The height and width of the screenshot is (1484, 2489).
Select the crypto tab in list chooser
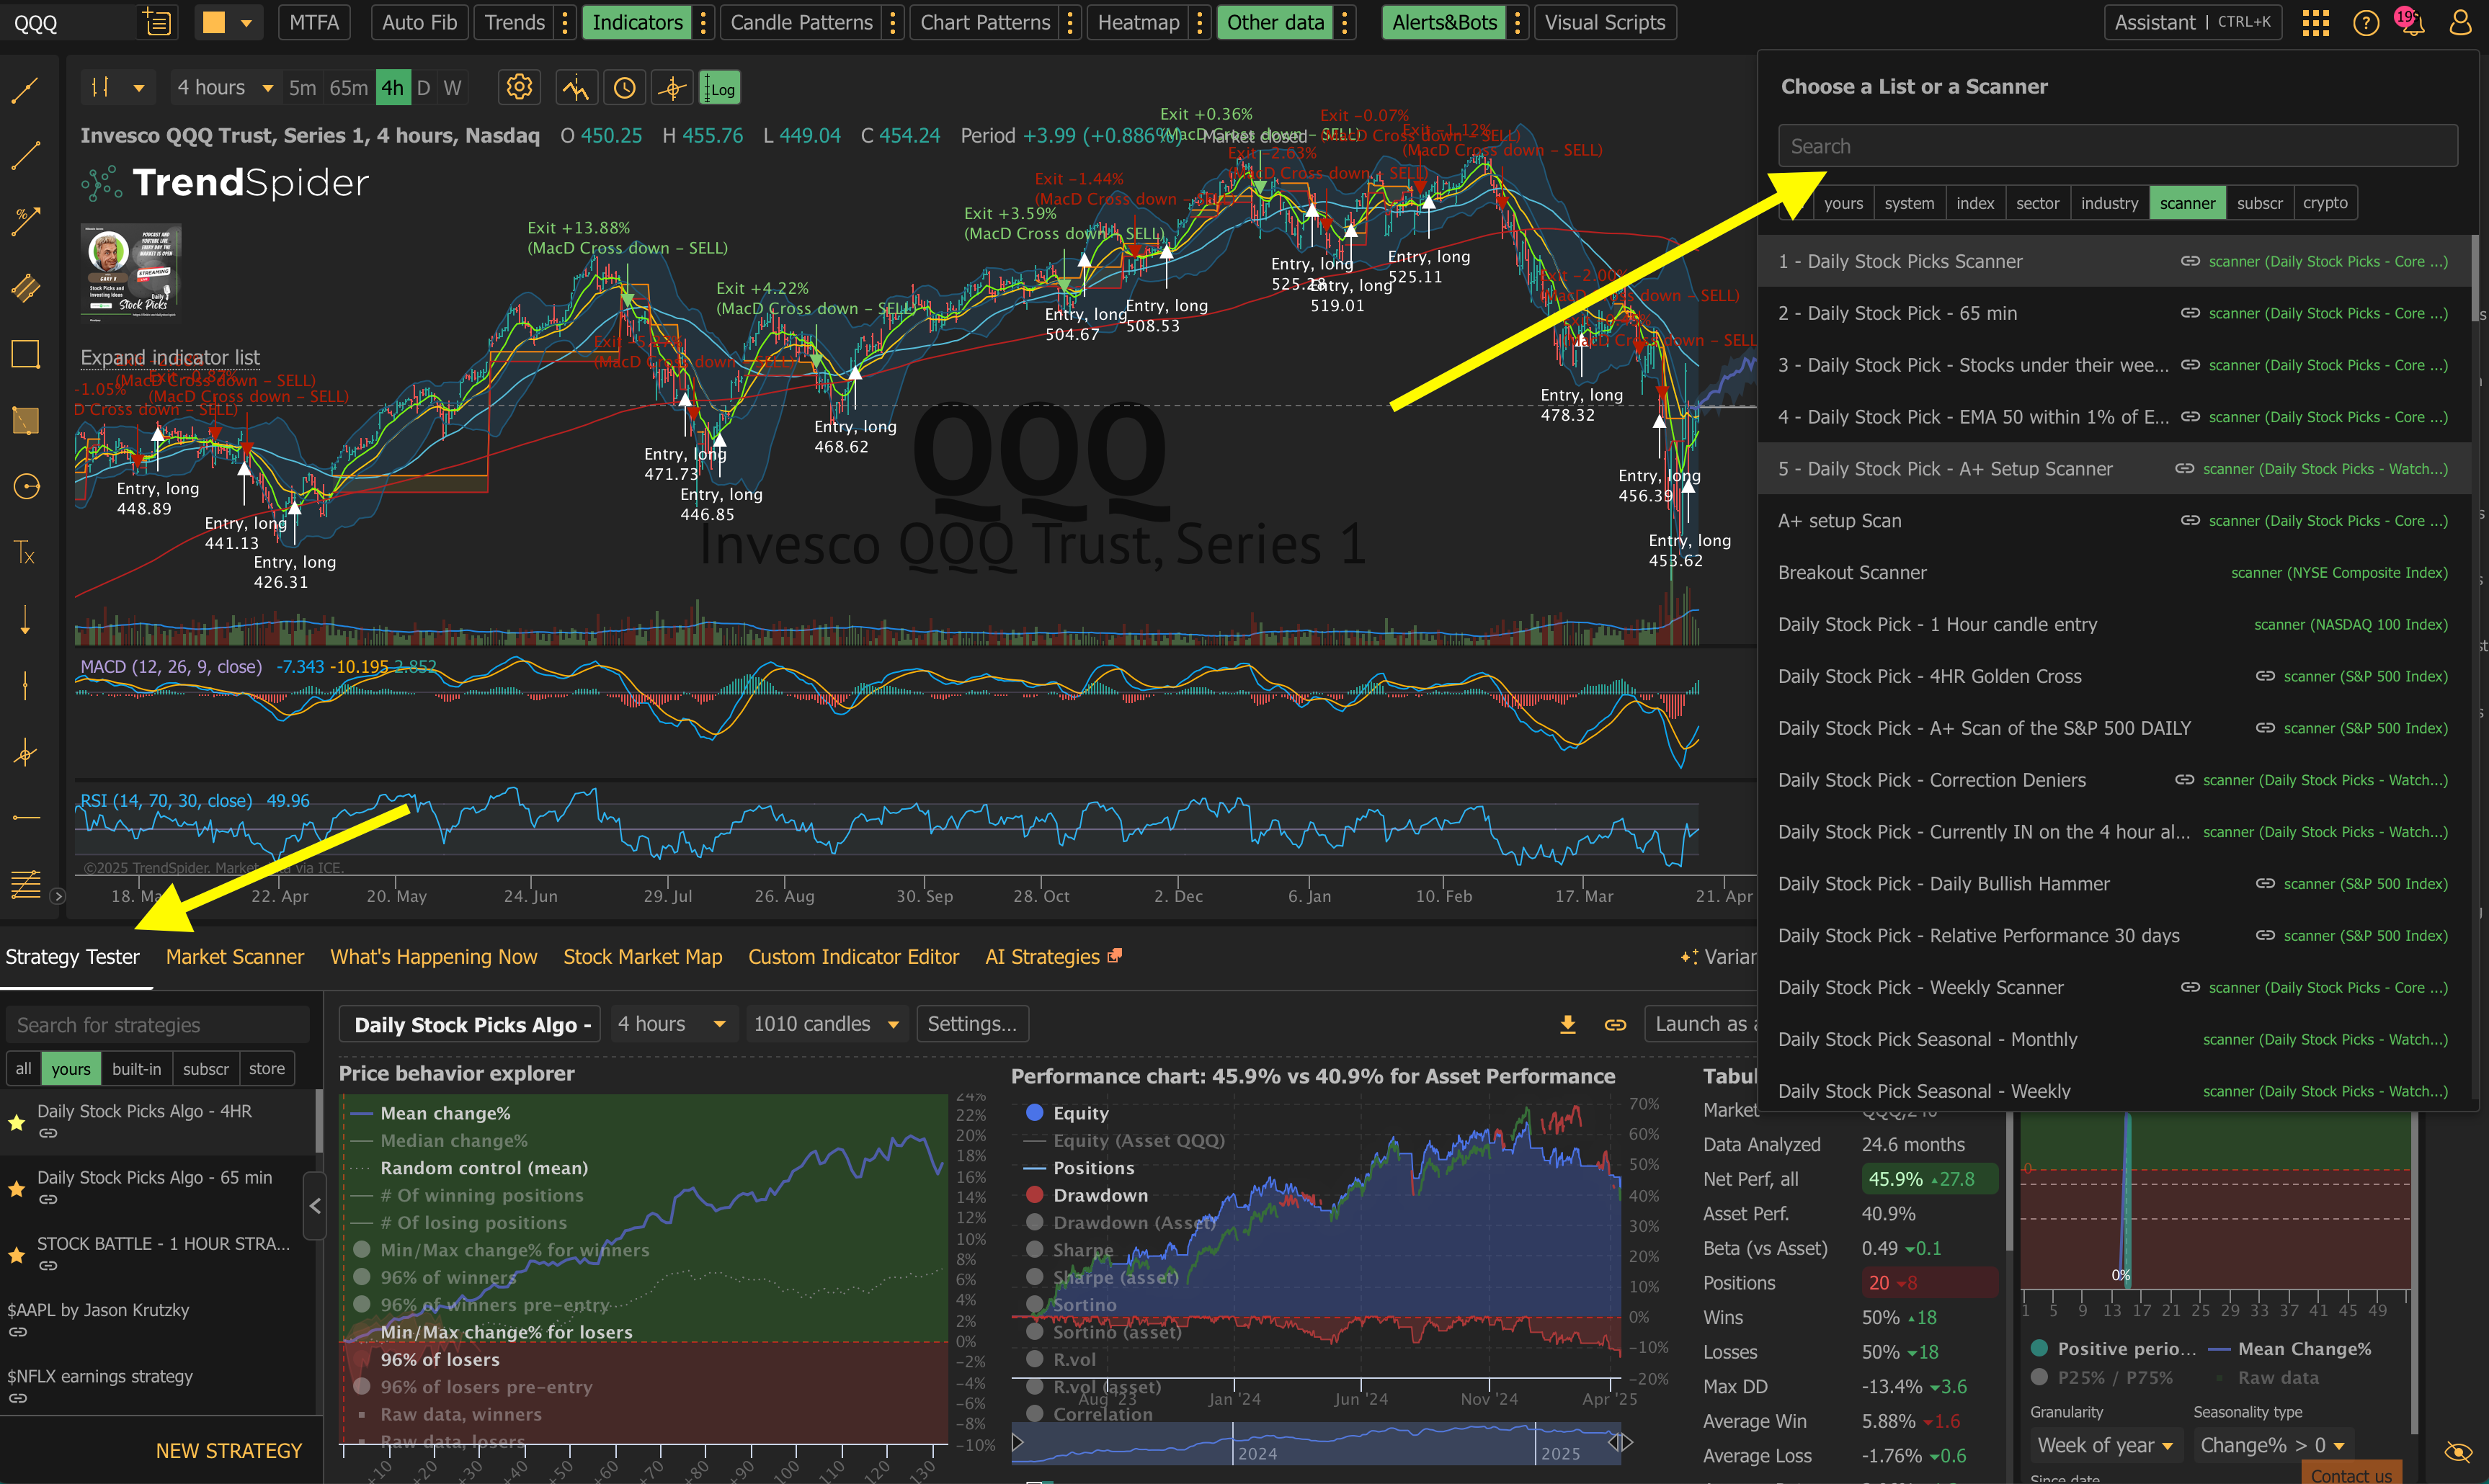click(2324, 203)
